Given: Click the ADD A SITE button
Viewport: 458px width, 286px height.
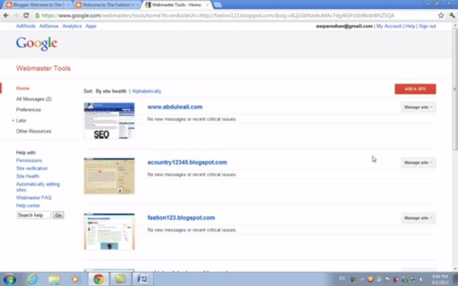Looking at the screenshot, I should (415, 89).
